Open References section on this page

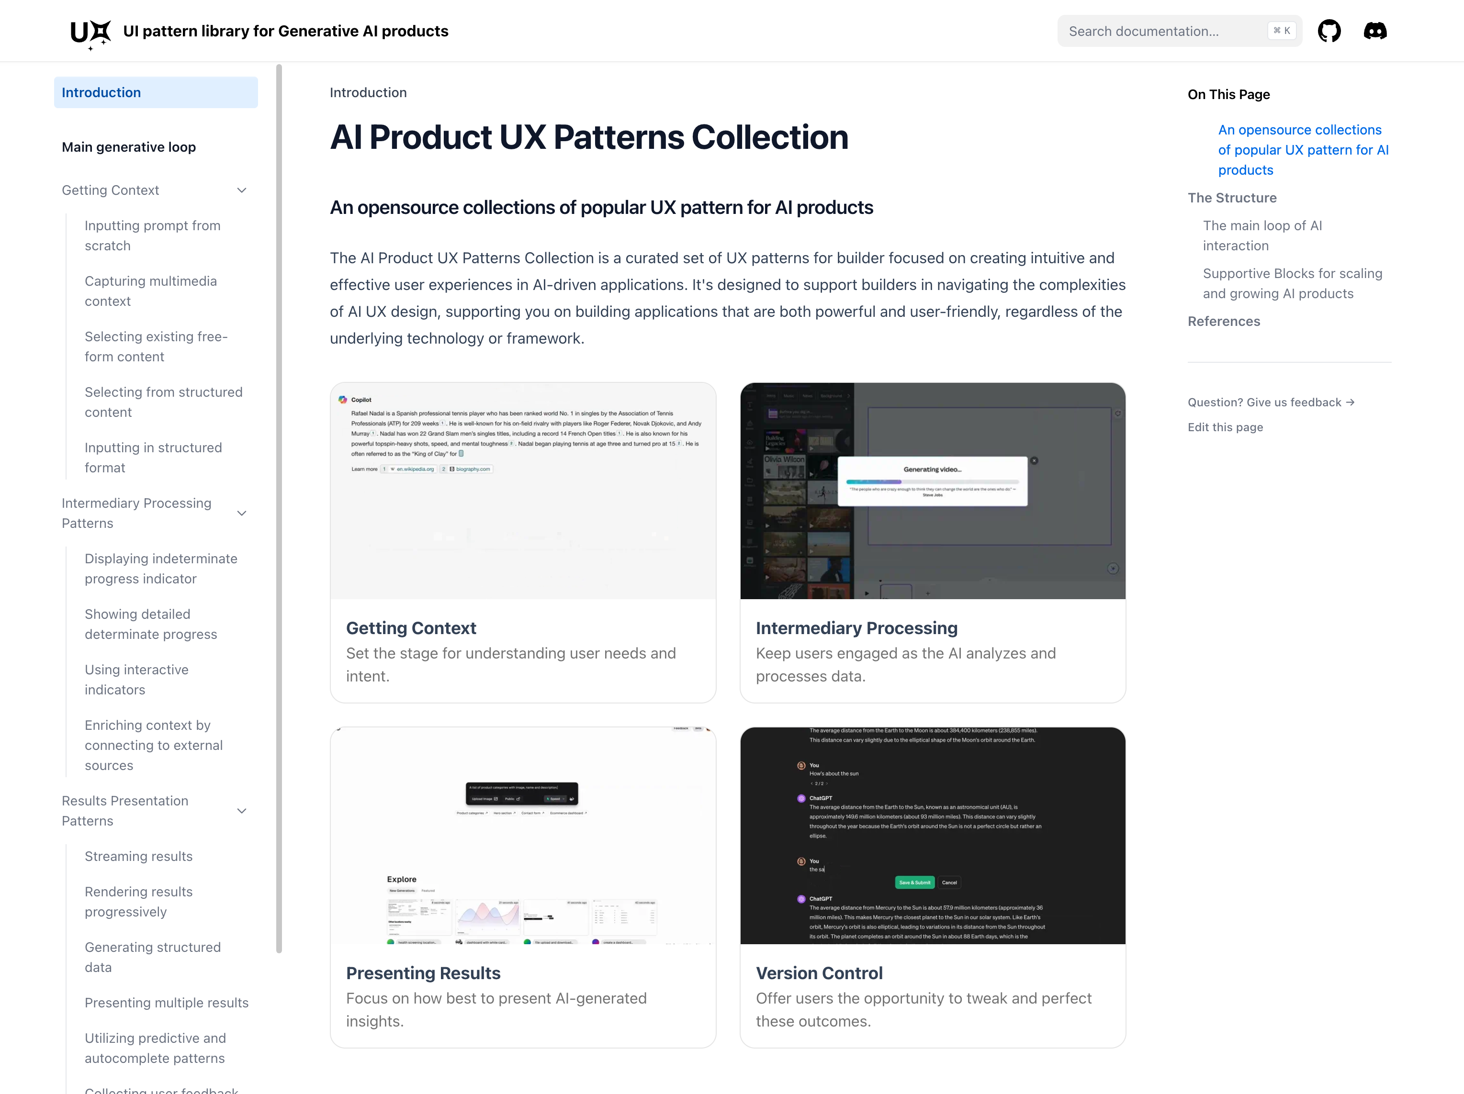pos(1224,321)
